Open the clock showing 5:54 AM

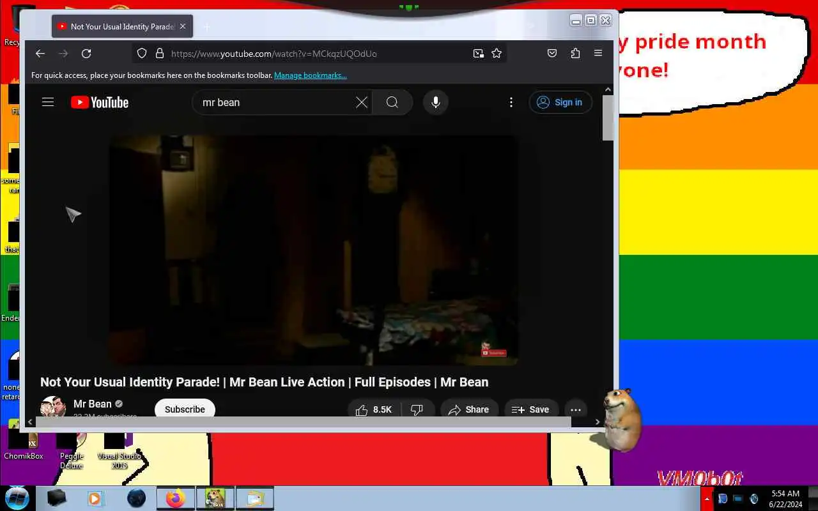pos(785,498)
